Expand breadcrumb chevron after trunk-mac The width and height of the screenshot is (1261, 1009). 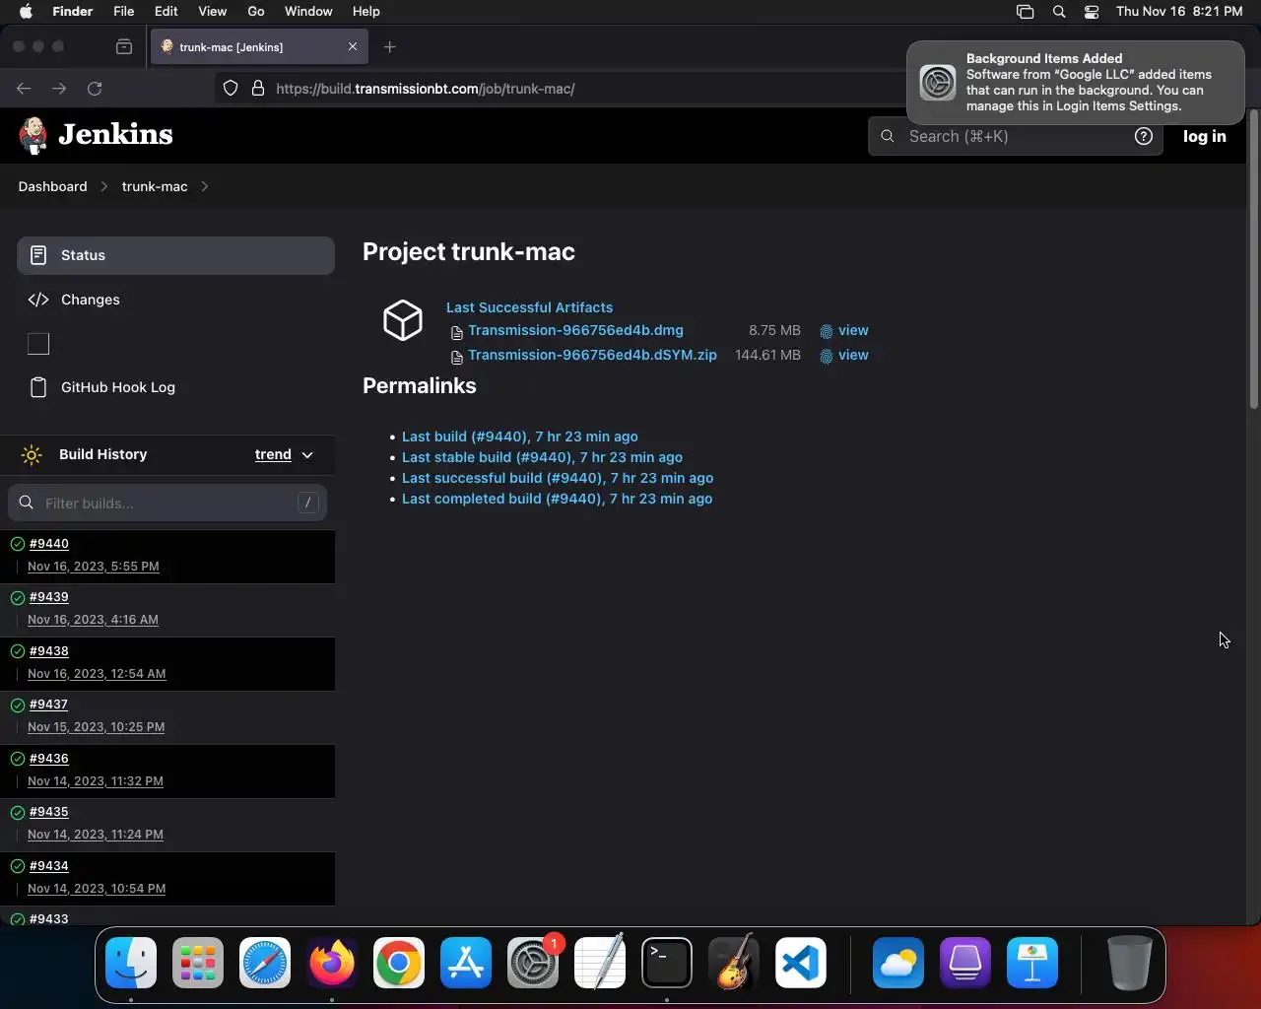(x=204, y=186)
